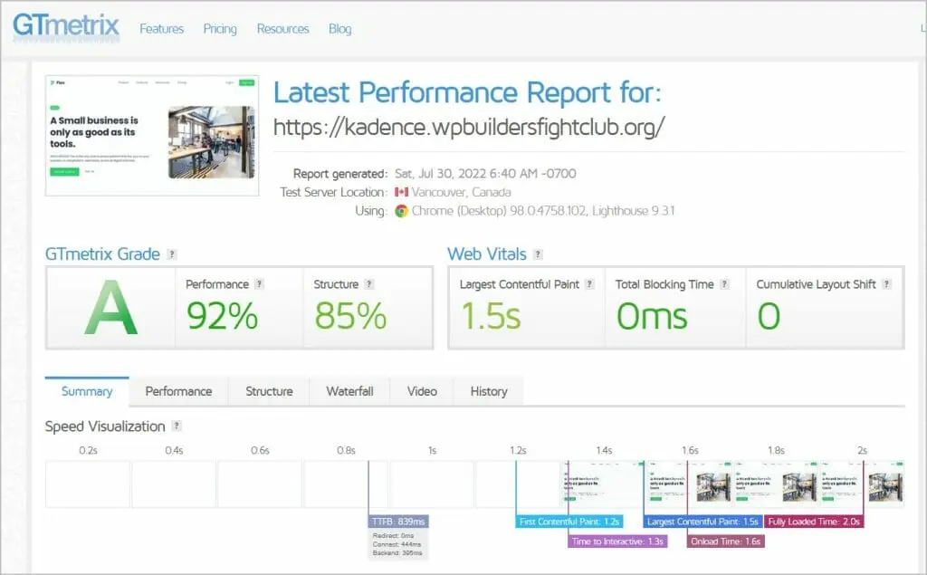Click the Backend: 395ms detail text

pos(397,553)
